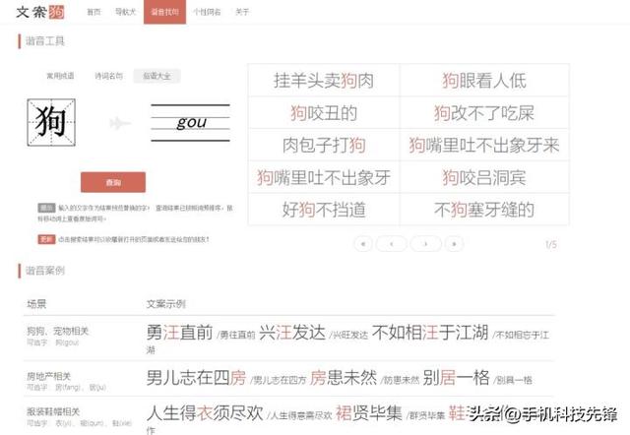Select result 狗嘴里吐不出象牙

click(324, 177)
